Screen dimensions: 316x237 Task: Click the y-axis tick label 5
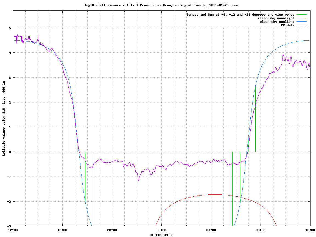tap(10, 28)
